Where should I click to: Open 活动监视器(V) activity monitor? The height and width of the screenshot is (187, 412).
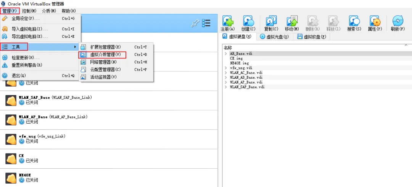point(116,77)
